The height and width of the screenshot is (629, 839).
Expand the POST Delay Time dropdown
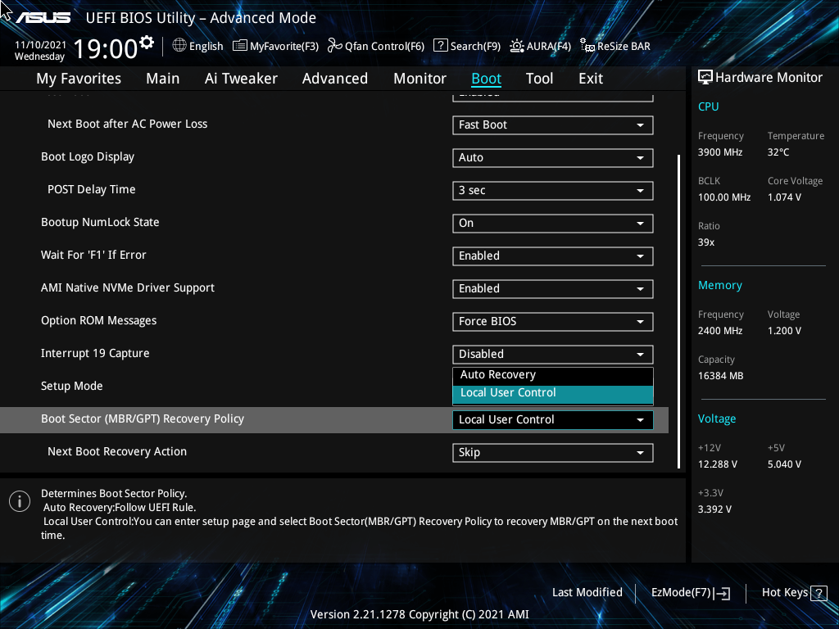553,190
